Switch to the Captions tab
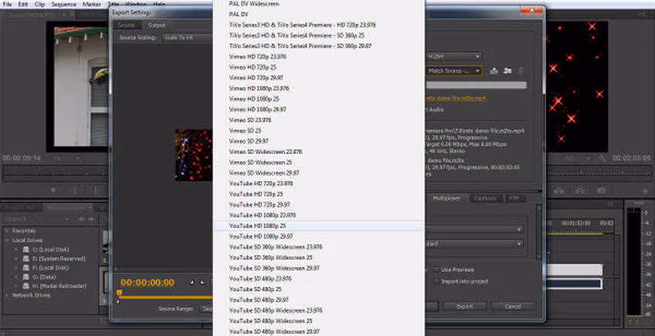 coord(485,199)
